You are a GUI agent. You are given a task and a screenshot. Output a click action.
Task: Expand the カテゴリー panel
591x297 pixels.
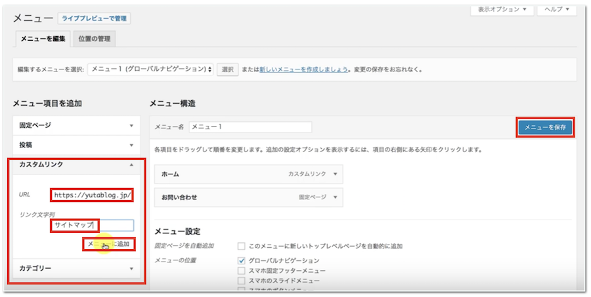coord(131,268)
